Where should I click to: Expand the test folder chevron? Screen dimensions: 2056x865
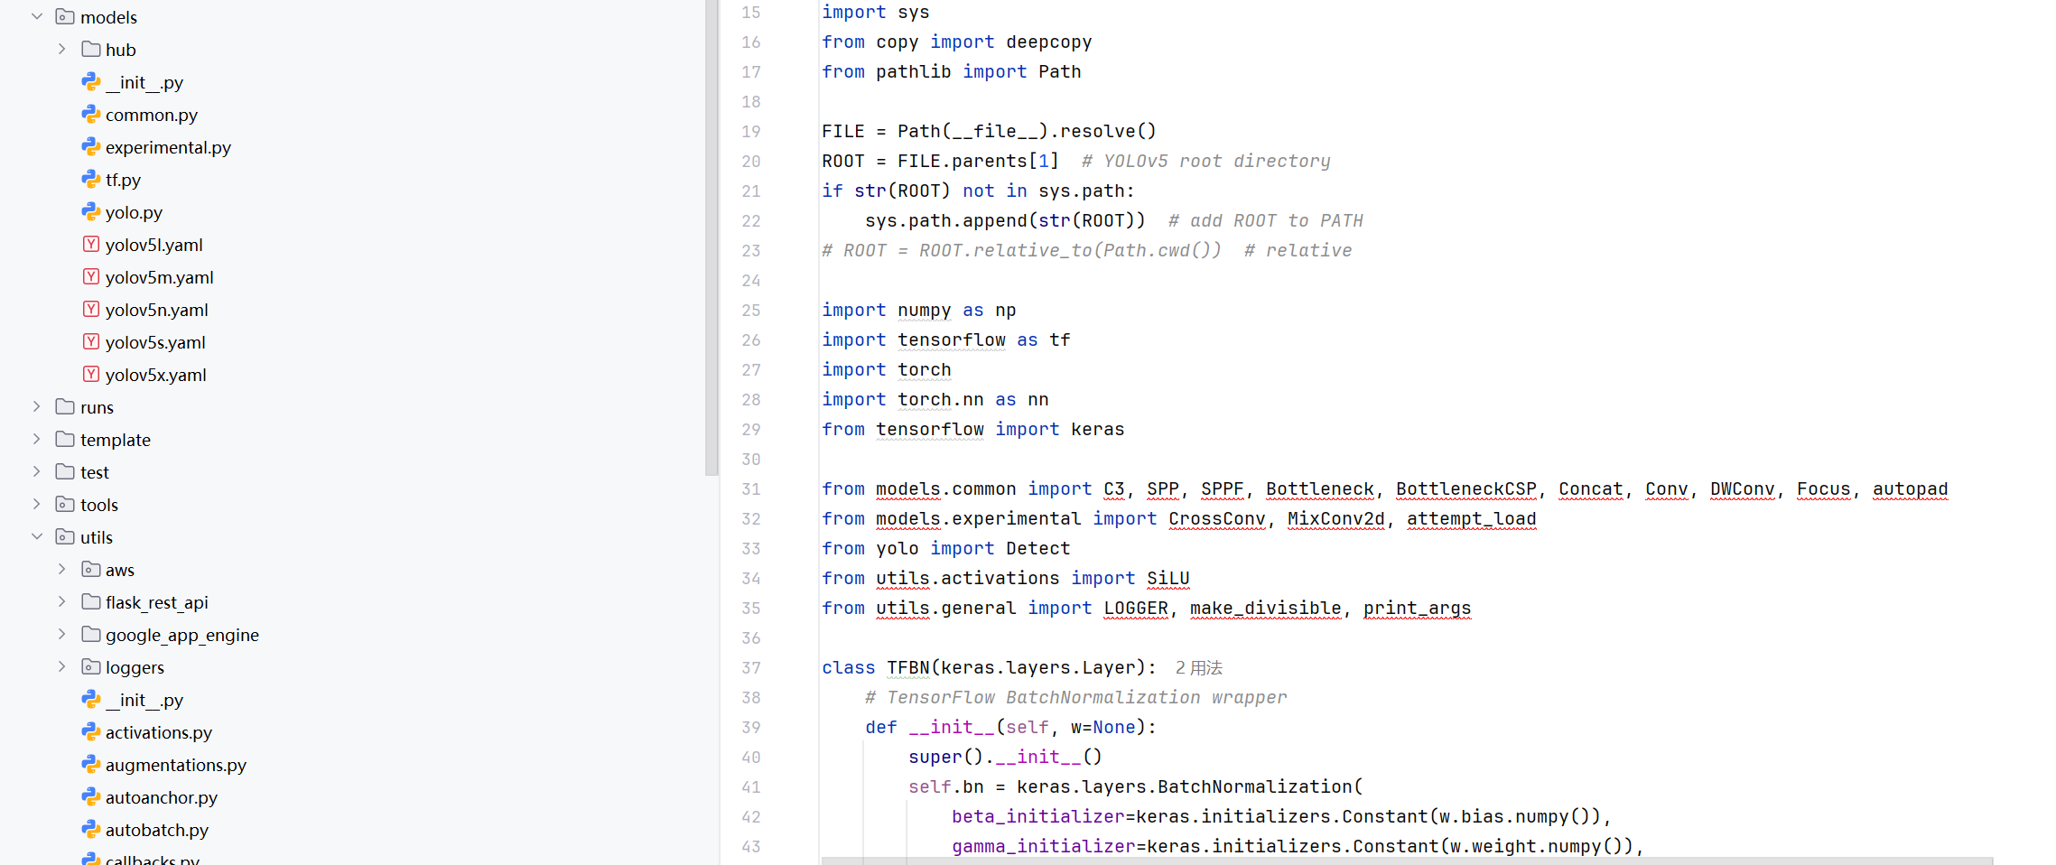pos(37,471)
